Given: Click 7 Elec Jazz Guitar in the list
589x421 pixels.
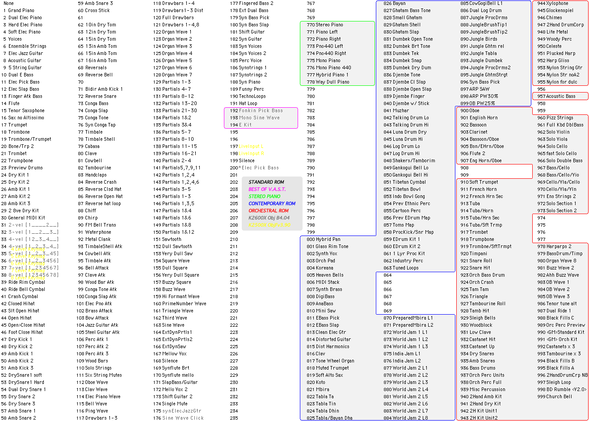Looking at the screenshot, I should pyautogui.click(x=23, y=53).
